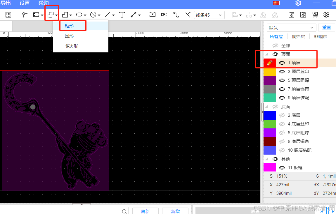Hide the 11 板框 layer
Image resolution: width=336 pixels, height=214 pixels.
[x=282, y=168]
